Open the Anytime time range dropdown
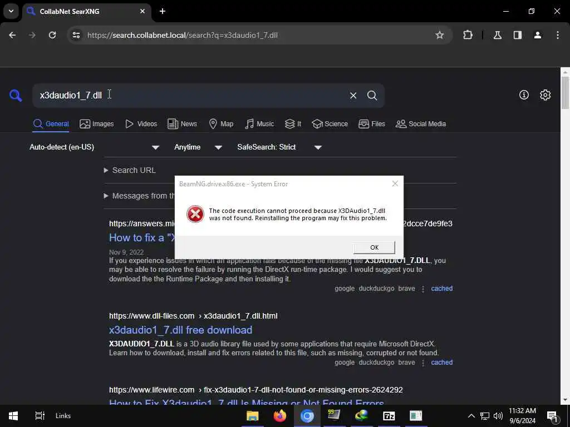Image resolution: width=570 pixels, height=427 pixels. (x=198, y=147)
